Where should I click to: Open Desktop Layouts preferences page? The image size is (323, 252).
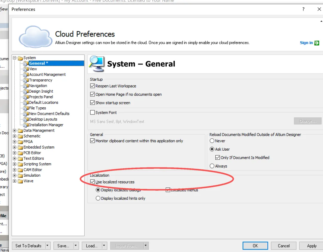click(43, 119)
